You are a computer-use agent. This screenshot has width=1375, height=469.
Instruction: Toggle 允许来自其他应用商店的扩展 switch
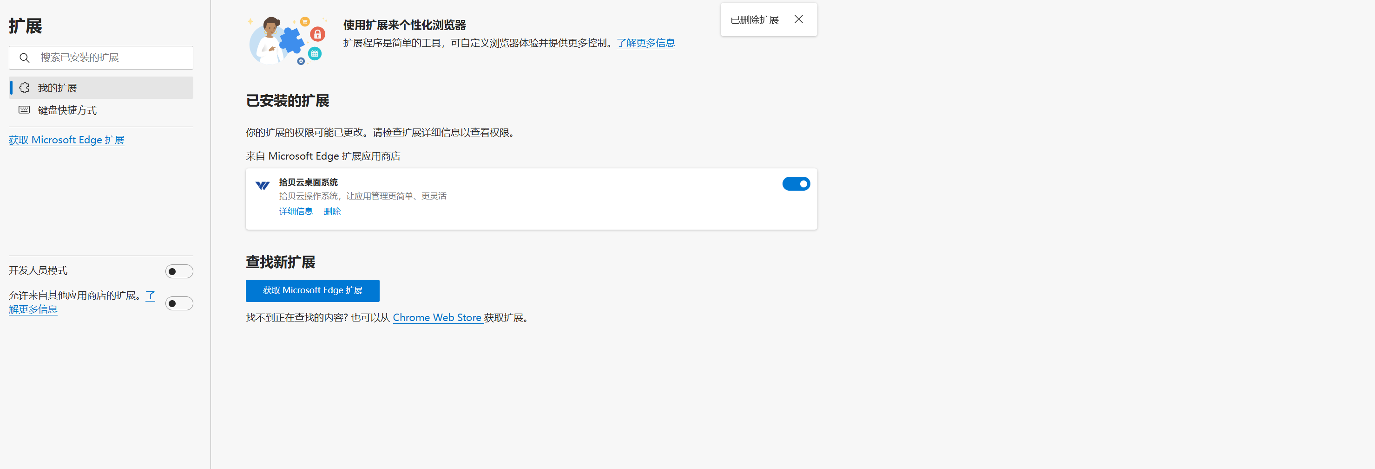coord(179,303)
